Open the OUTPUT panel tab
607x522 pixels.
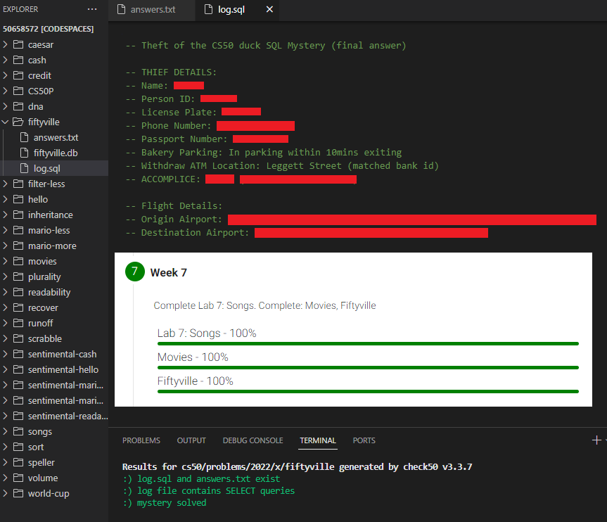[x=191, y=440]
